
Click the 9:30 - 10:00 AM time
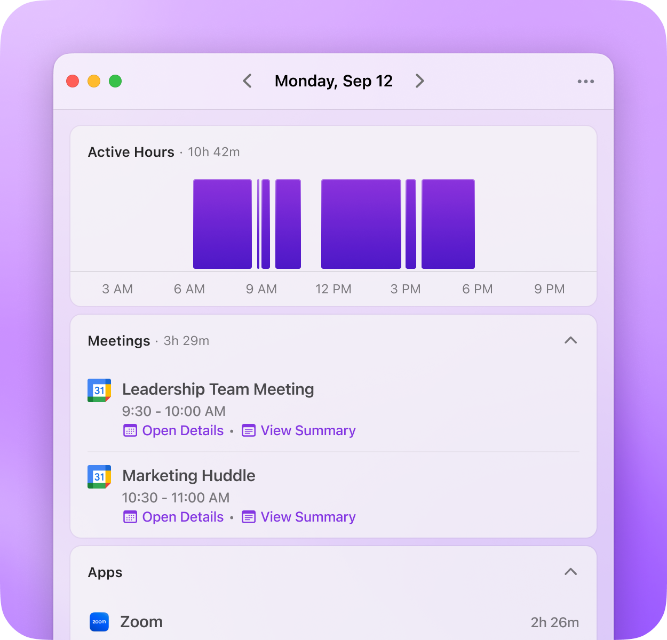point(174,411)
